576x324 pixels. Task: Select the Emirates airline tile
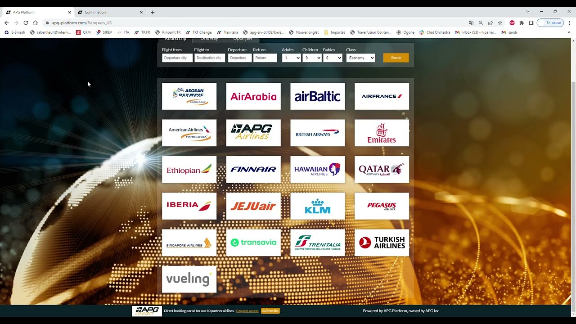point(382,133)
